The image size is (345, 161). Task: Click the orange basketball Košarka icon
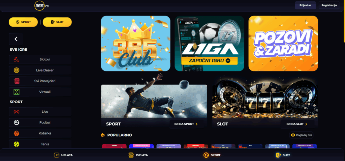pos(17,133)
